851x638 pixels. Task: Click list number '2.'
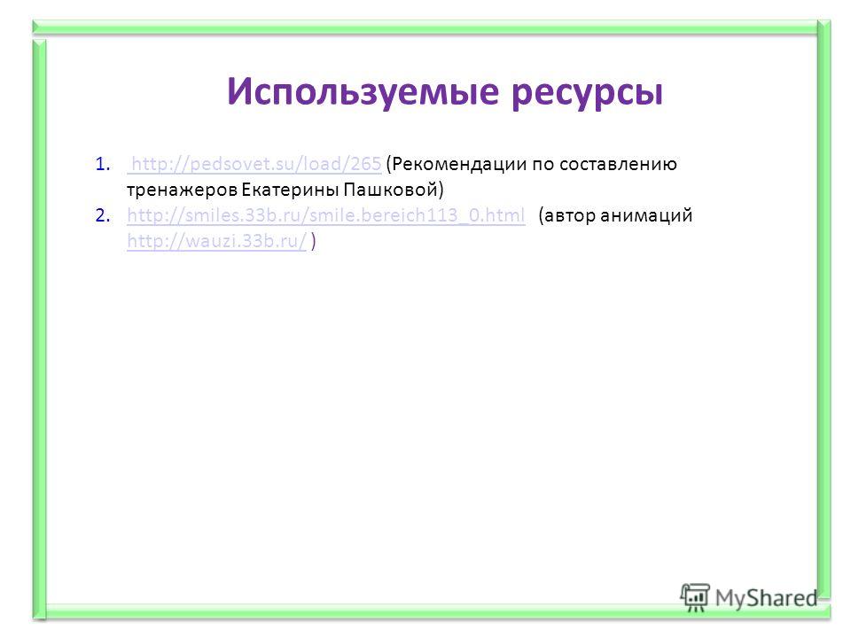[x=103, y=215]
